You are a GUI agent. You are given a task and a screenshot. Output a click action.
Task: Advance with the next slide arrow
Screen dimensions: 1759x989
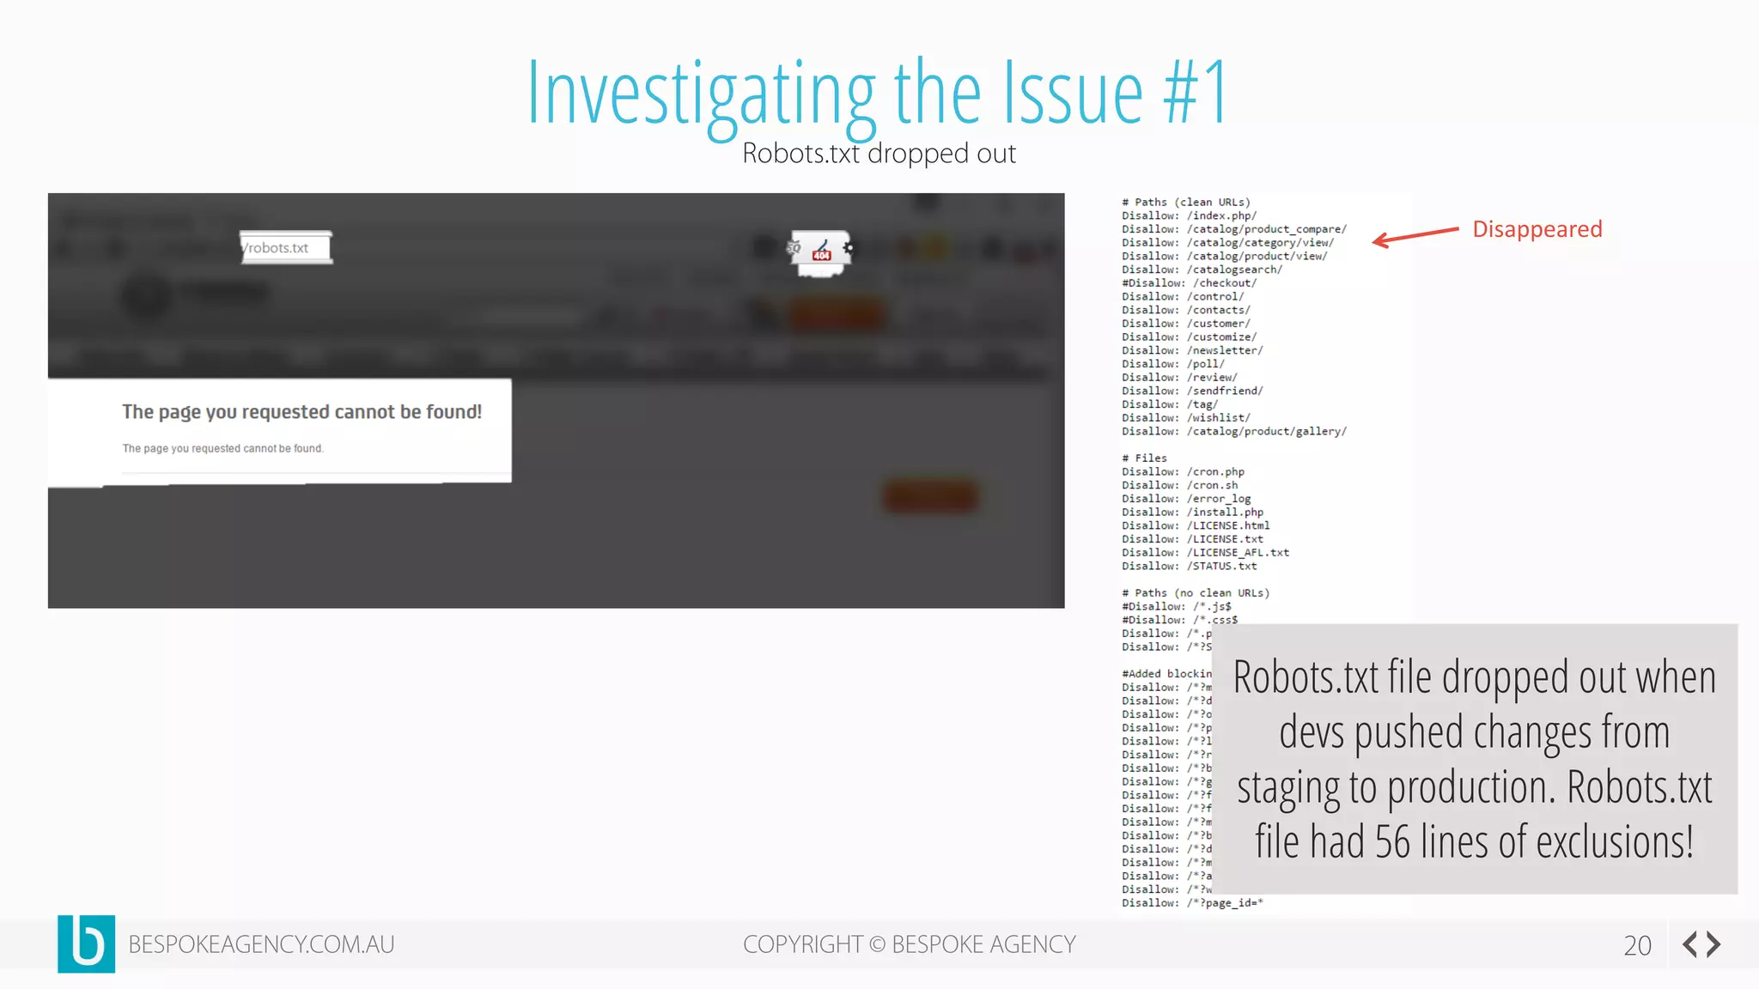coord(1713,944)
